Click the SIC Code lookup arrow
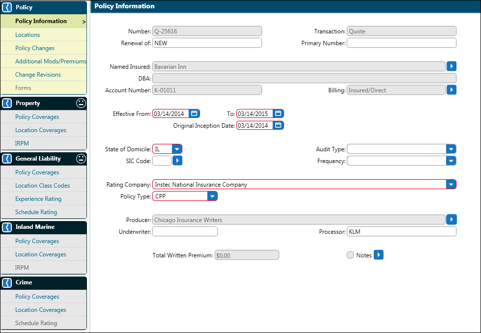The image size is (481, 333). click(x=177, y=161)
